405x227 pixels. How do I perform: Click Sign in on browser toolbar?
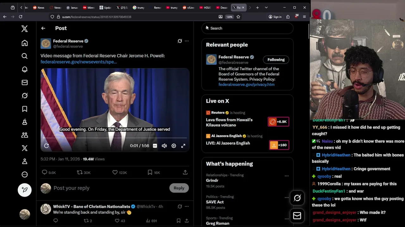[275, 17]
